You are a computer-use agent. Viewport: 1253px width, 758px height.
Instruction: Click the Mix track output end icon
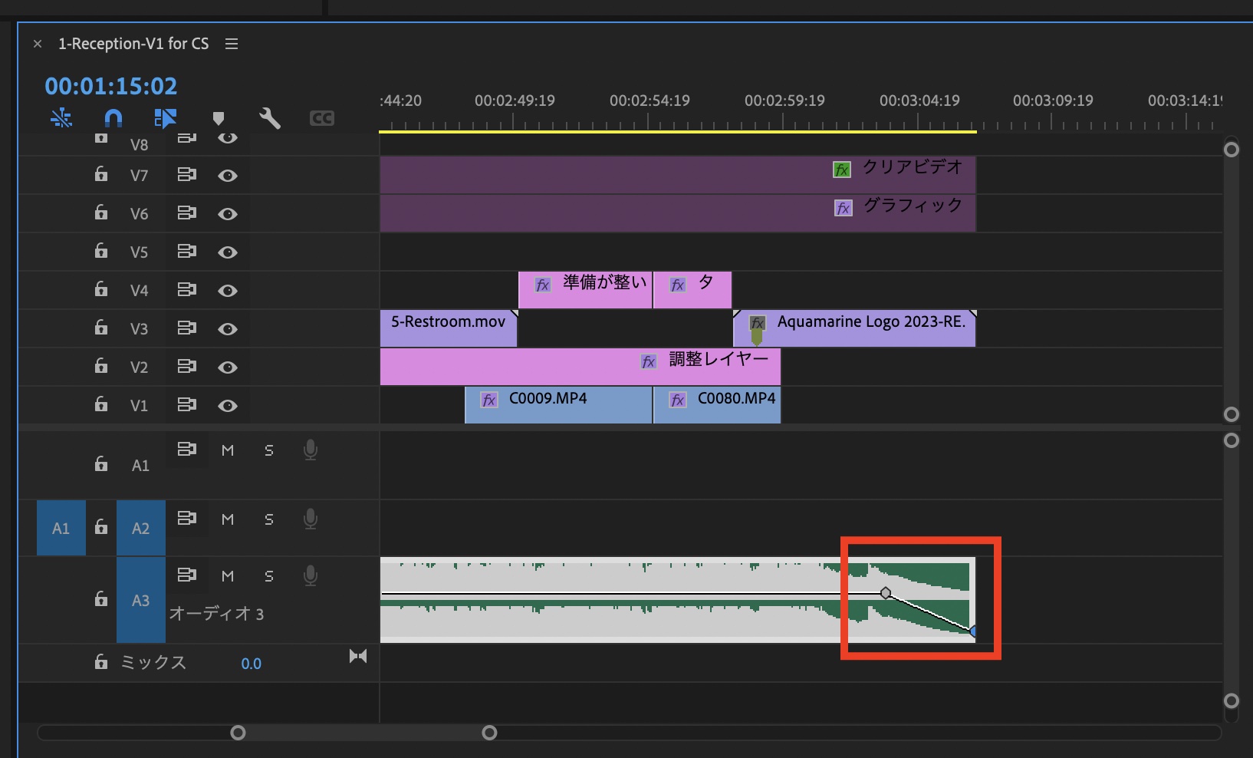pyautogui.click(x=358, y=656)
